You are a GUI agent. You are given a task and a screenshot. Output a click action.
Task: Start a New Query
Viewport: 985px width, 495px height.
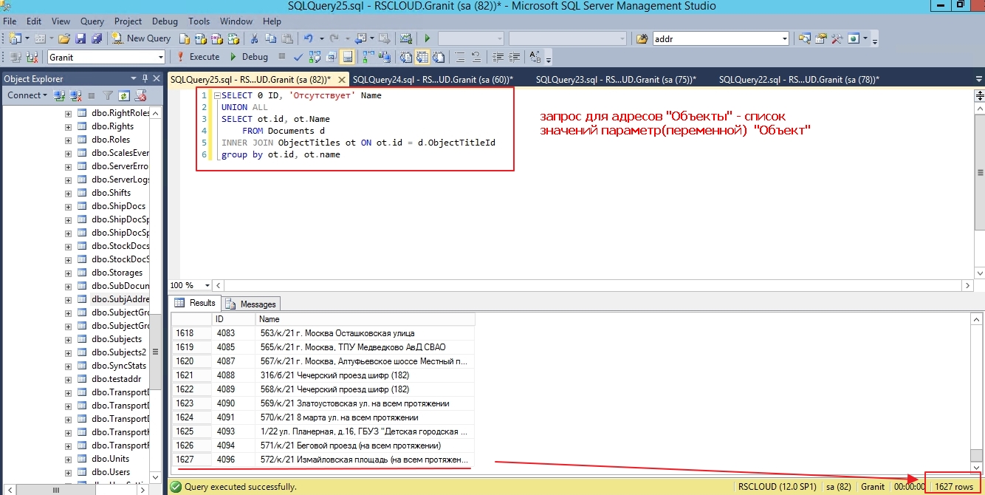[x=140, y=38]
